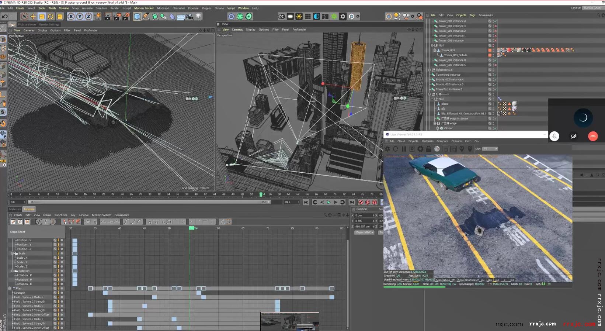Open F-Curve menu in Timeline
The image size is (605, 331).
click(x=84, y=215)
